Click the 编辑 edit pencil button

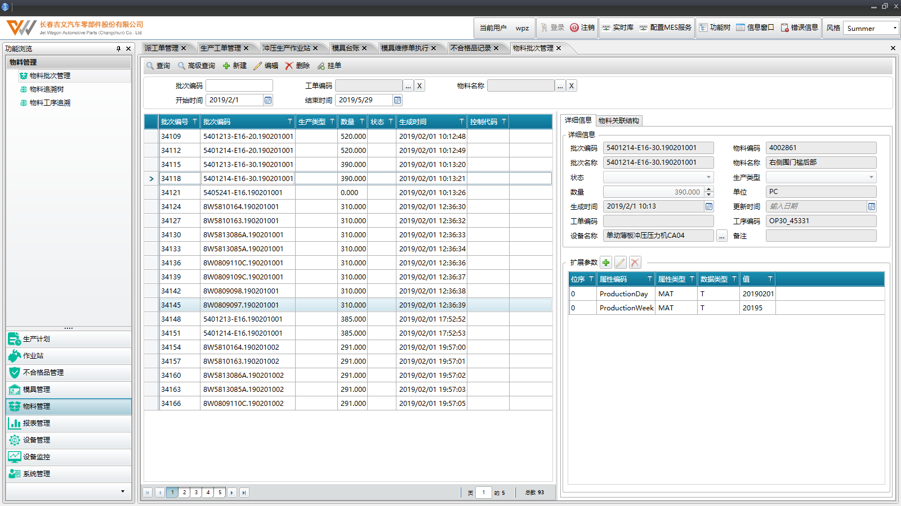pos(266,66)
